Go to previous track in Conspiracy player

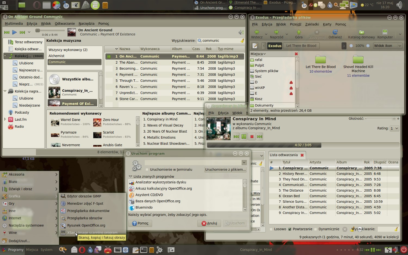(236, 136)
